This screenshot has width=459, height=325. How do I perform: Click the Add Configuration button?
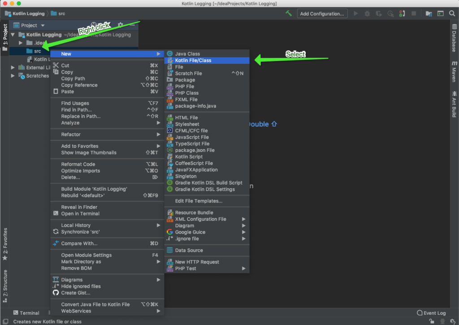(322, 13)
